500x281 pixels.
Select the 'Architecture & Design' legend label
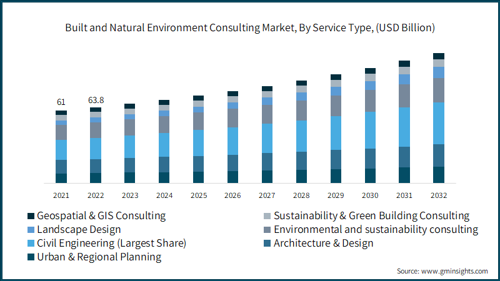coord(323,243)
